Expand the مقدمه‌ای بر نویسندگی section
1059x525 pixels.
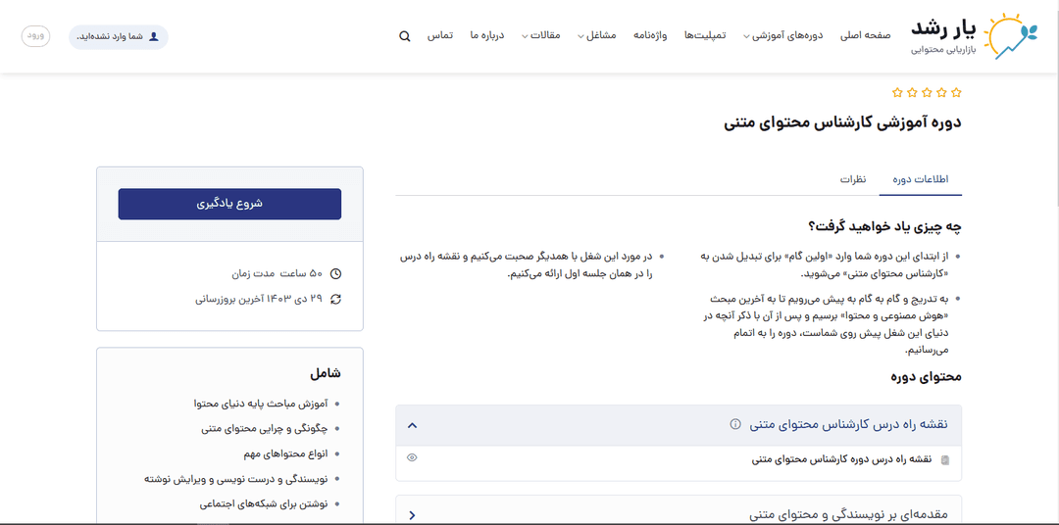coord(413,515)
